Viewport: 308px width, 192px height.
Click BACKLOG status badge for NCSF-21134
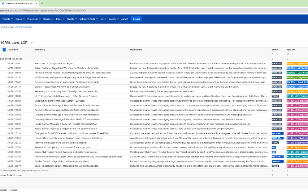(x=277, y=64)
